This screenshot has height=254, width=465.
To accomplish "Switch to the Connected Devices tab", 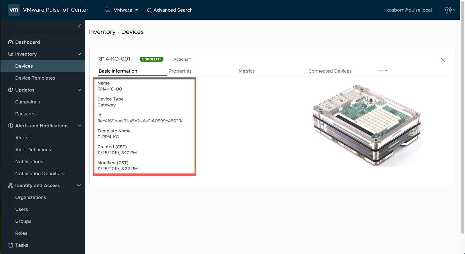I will [x=330, y=71].
